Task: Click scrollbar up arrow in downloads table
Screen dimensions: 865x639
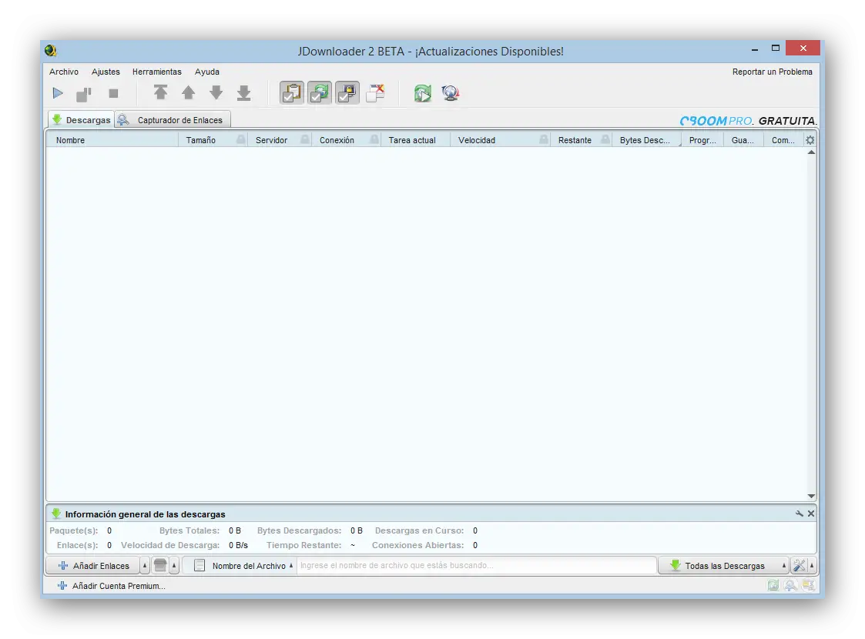Action: [811, 152]
